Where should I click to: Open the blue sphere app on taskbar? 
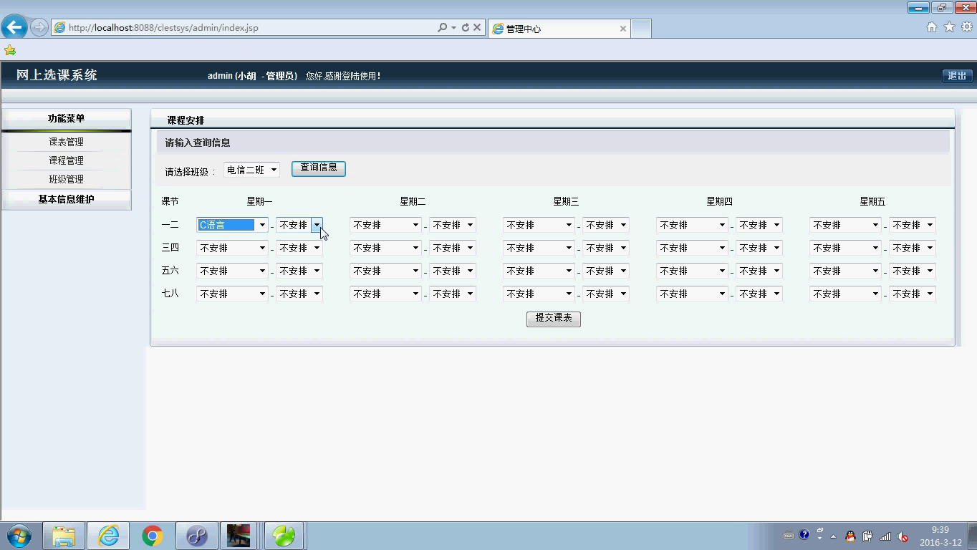(x=196, y=536)
